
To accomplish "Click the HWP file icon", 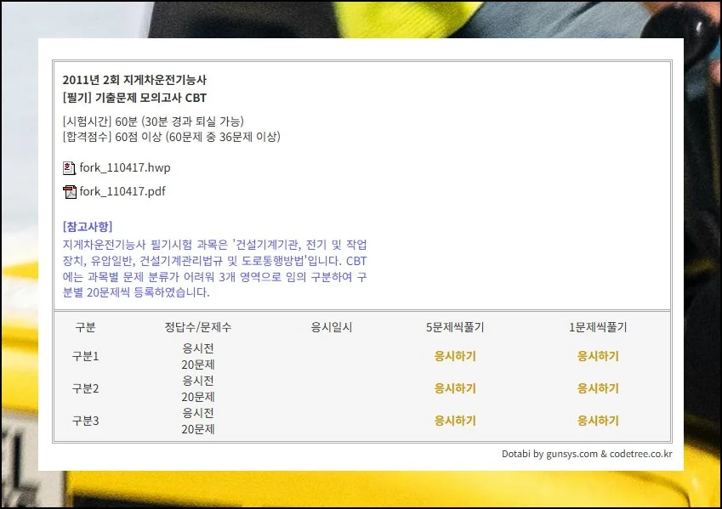I will point(69,167).
